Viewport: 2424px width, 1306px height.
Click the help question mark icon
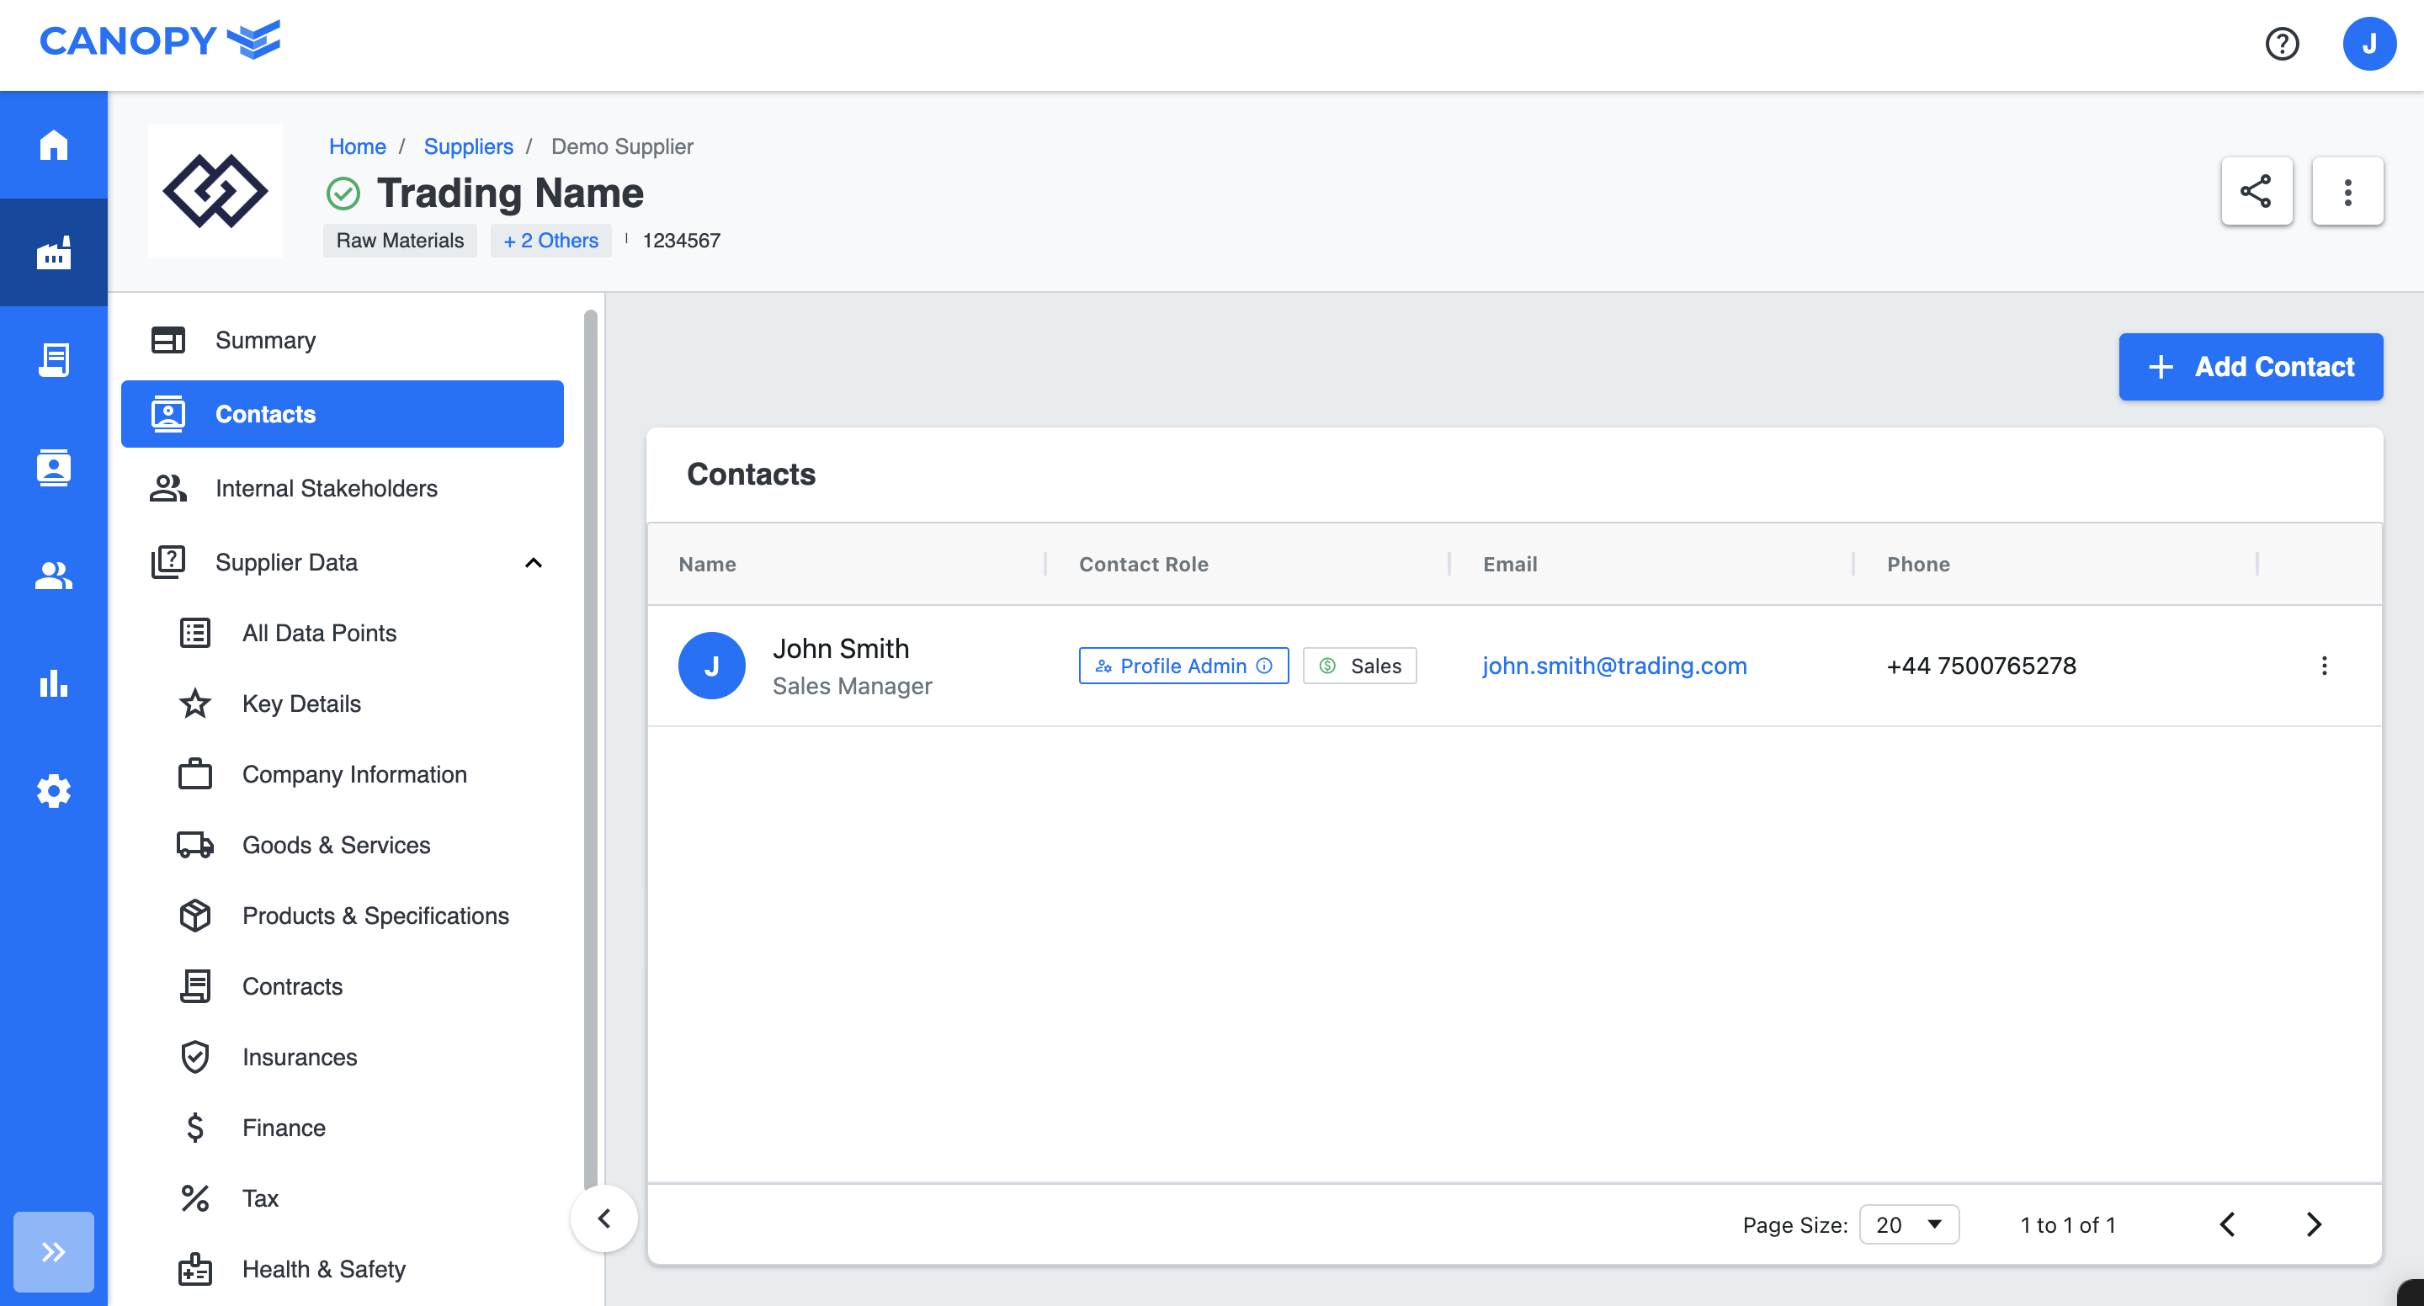point(2281,43)
